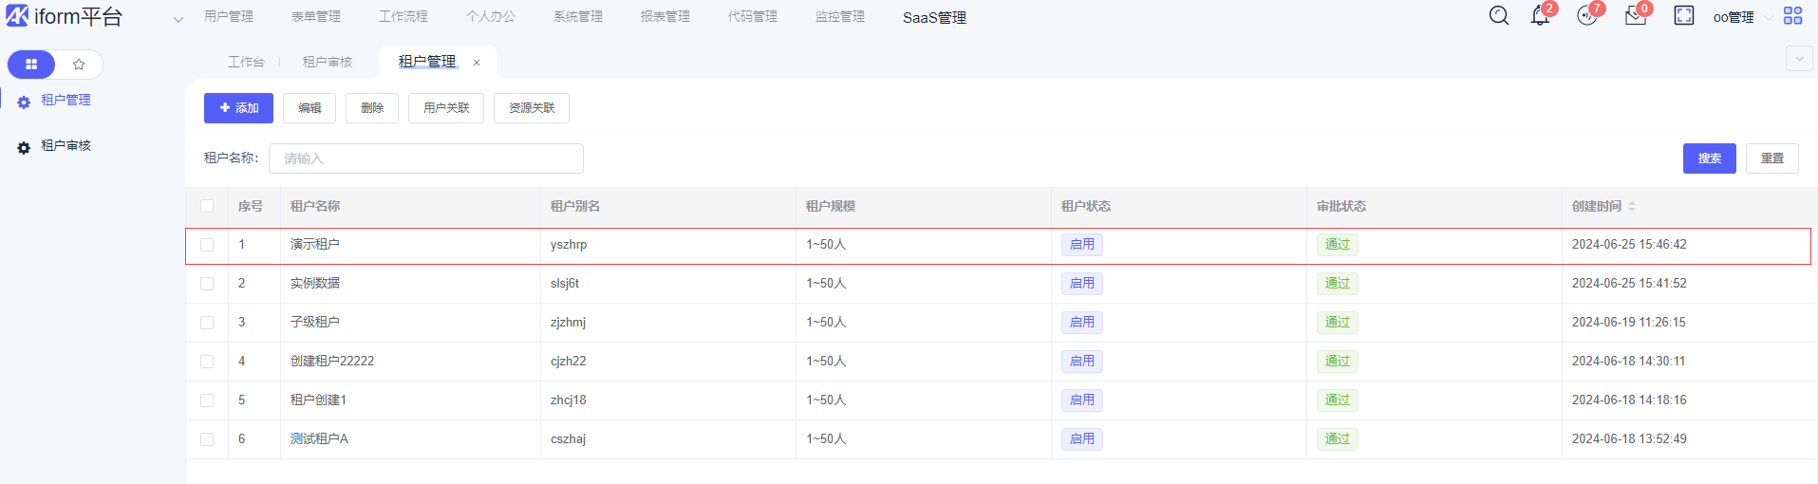
Task: Click the 添加 button
Action: click(238, 108)
